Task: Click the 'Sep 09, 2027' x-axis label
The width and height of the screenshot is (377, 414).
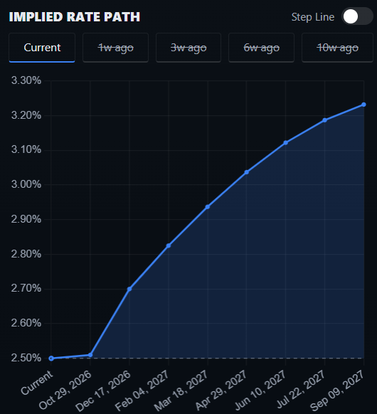Action: tap(337, 391)
